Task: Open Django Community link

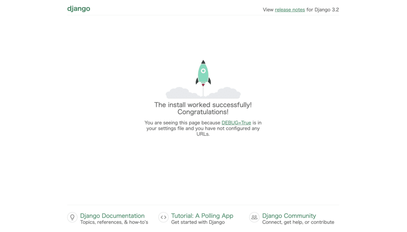Action: [289, 216]
